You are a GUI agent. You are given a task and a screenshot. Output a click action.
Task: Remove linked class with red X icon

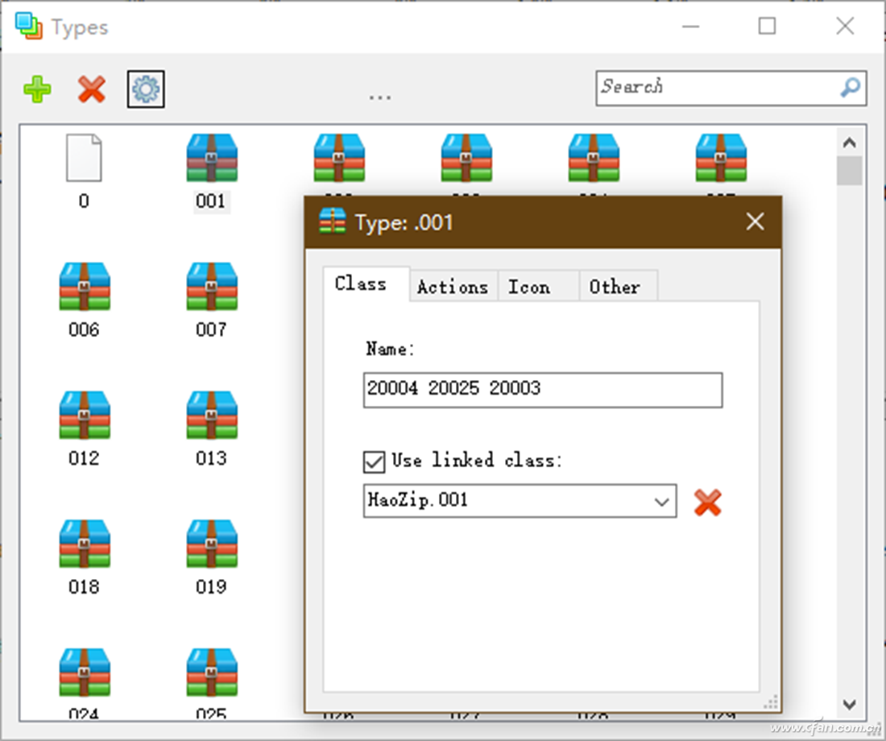coord(707,502)
